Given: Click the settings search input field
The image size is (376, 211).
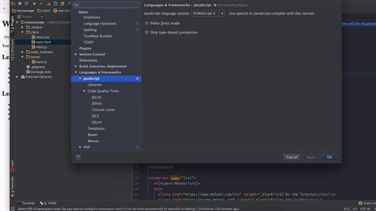Looking at the screenshot, I should [x=106, y=5].
